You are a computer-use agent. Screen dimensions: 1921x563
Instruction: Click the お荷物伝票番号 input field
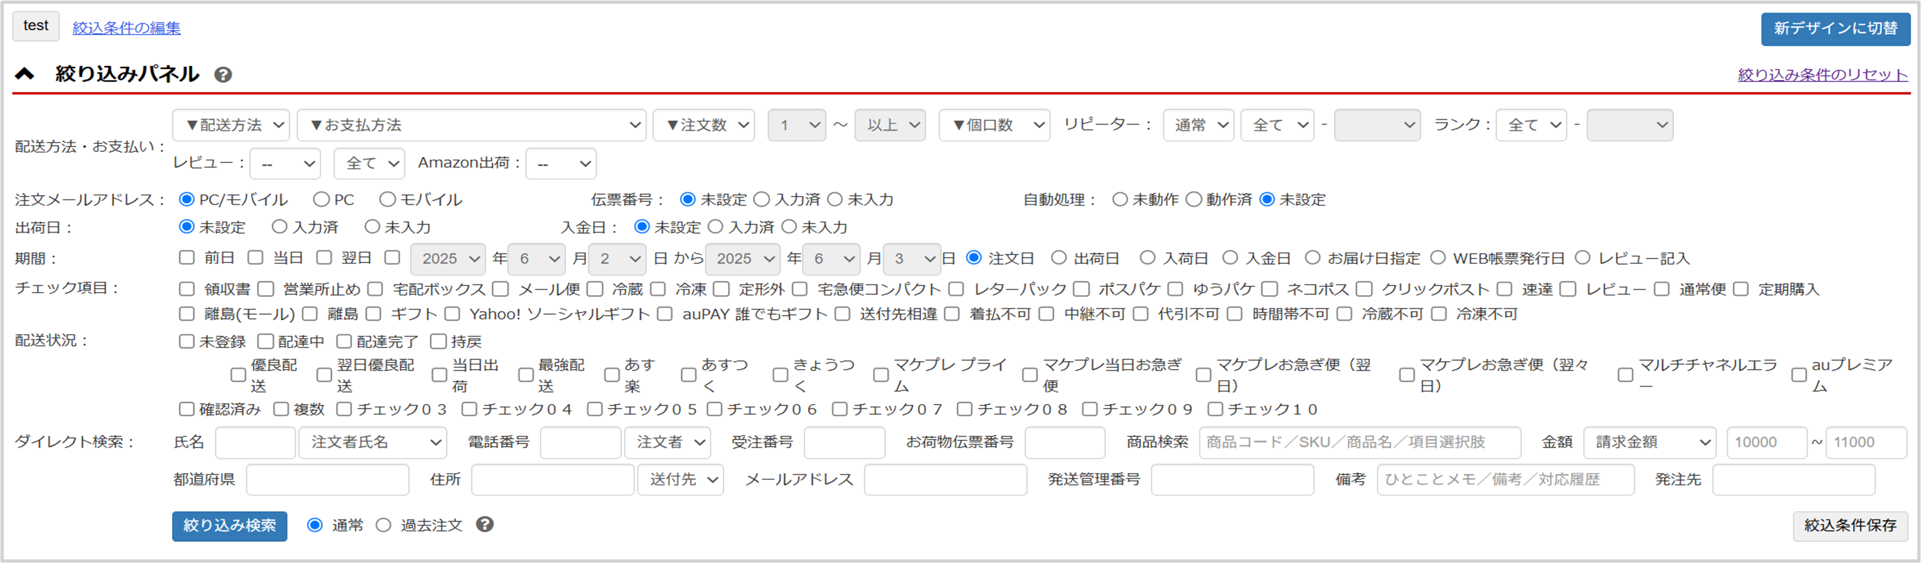pos(1065,442)
